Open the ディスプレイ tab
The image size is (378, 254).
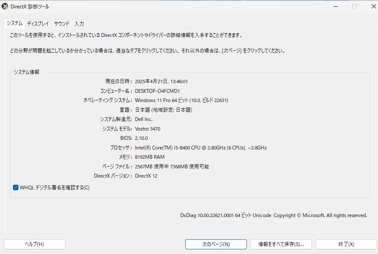[x=38, y=24]
